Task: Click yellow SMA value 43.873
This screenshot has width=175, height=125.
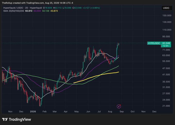Action: [x=54, y=11]
